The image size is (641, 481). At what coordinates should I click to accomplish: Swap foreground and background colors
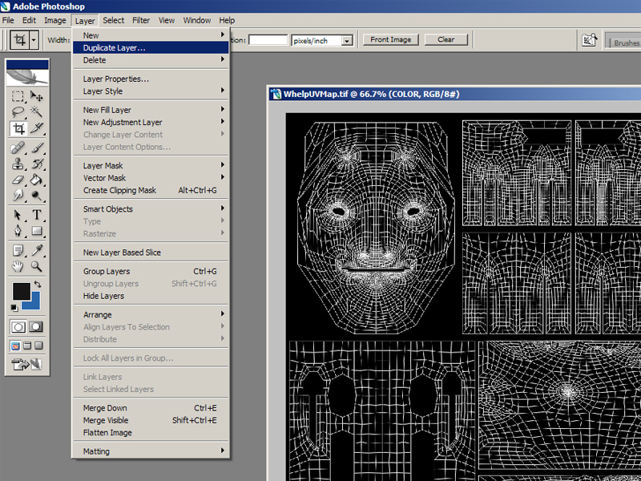[38, 285]
